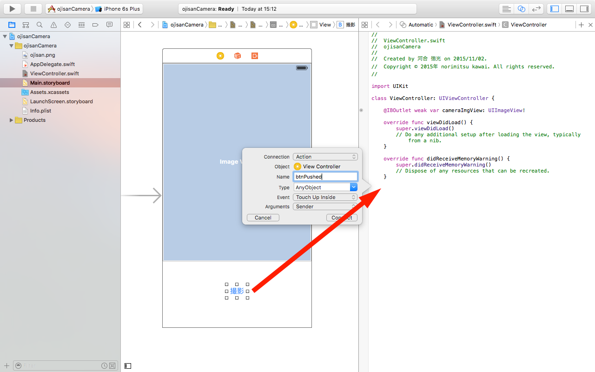Click the Name field containing btnPushed

(325, 176)
